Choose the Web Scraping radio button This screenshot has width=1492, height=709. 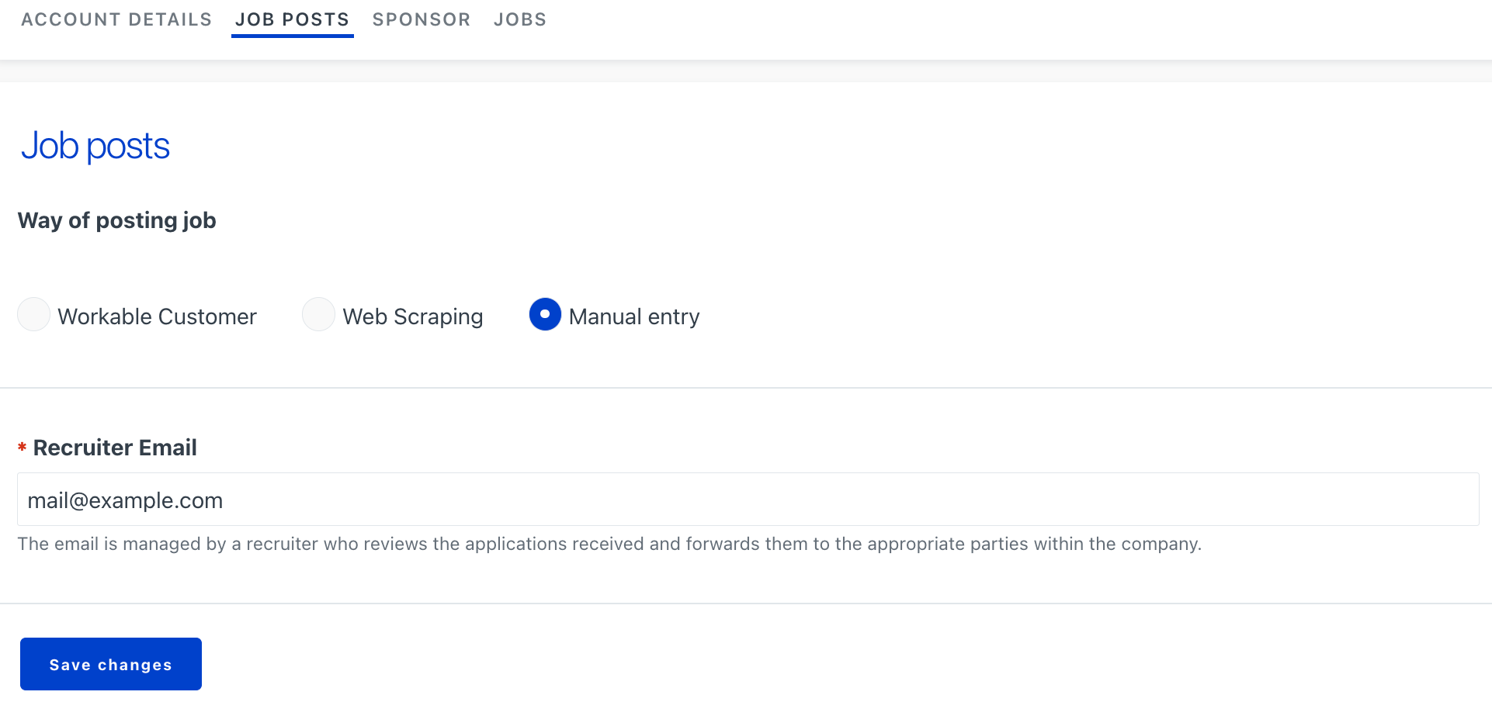318,315
